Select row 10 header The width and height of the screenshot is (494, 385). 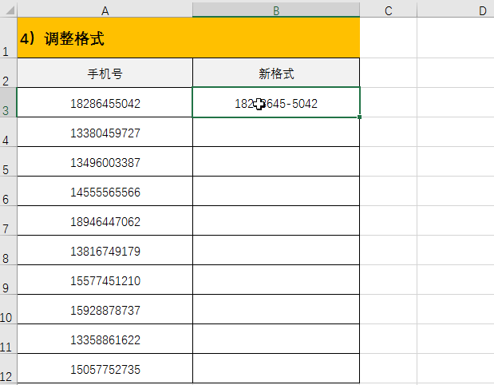click(x=8, y=309)
